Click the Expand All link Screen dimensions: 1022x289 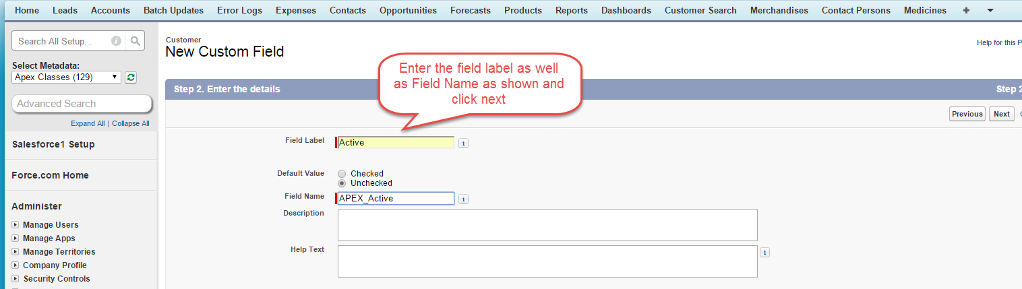click(88, 123)
